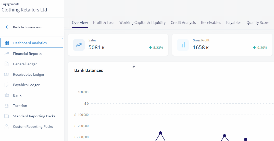Click the Taxation scales icon
This screenshot has height=141, width=274.
click(x=7, y=106)
